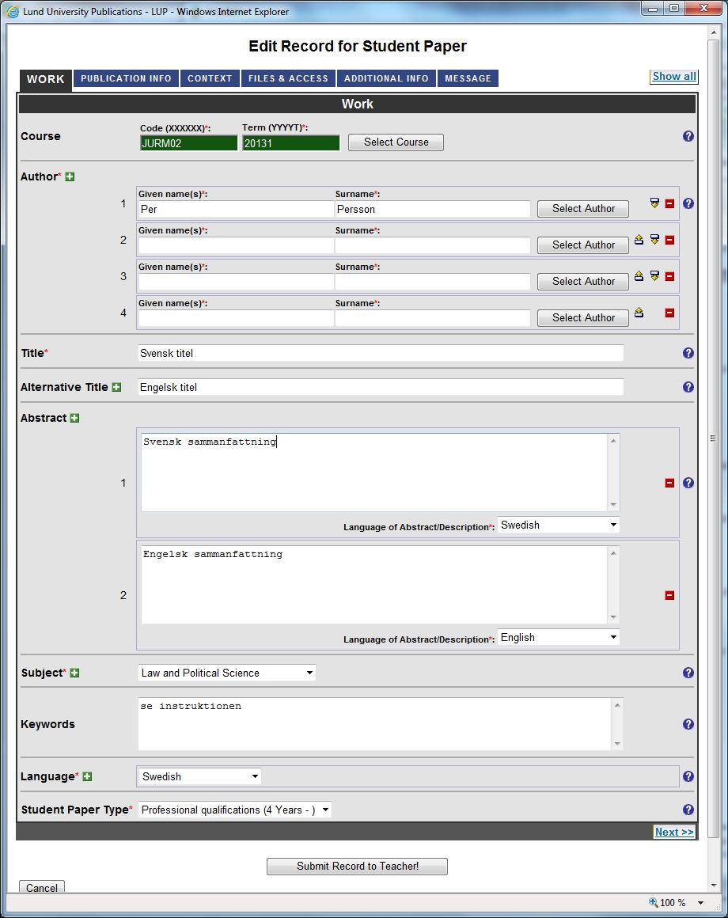Cancel editing the record
Viewport: 728px width, 918px height.
42,887
